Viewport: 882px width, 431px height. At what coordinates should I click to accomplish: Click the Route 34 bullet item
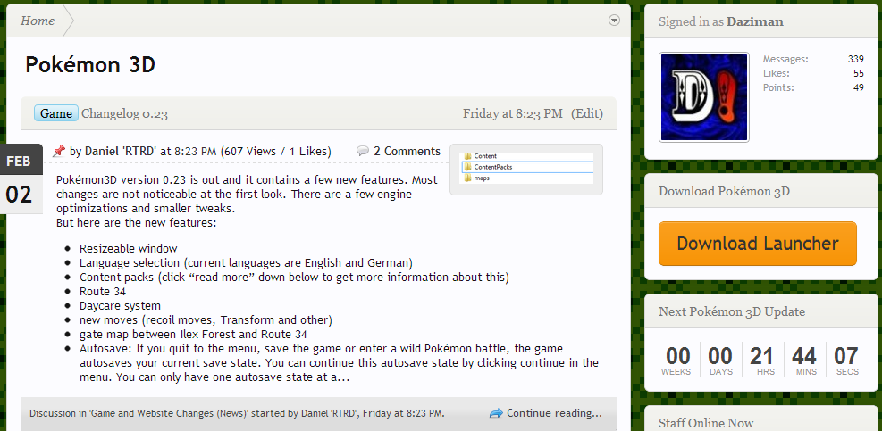tap(103, 292)
